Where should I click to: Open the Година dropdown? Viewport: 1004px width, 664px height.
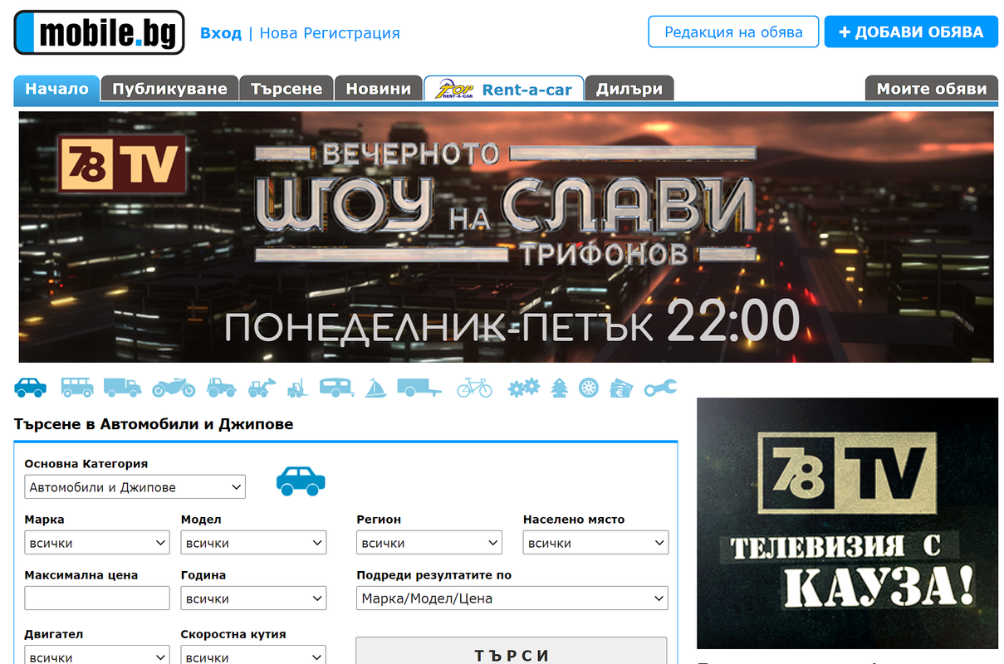click(253, 598)
